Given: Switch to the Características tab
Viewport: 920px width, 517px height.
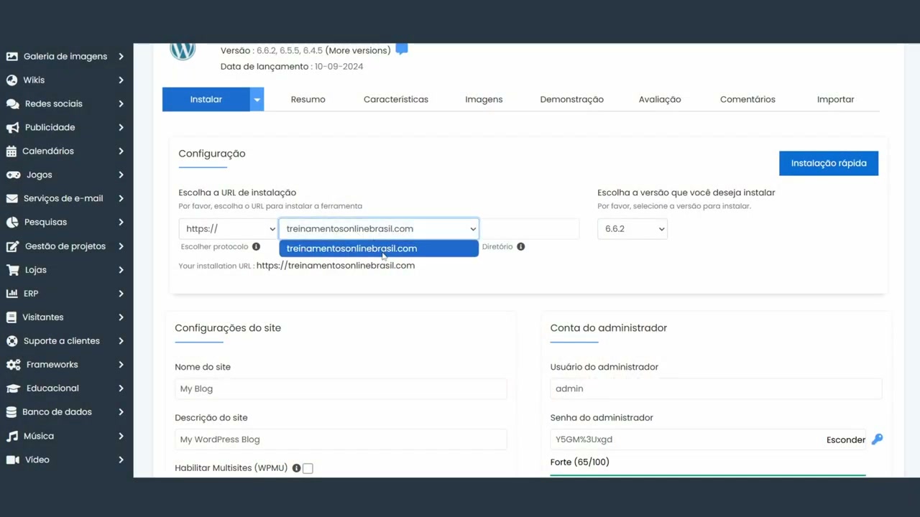Looking at the screenshot, I should click(x=396, y=100).
